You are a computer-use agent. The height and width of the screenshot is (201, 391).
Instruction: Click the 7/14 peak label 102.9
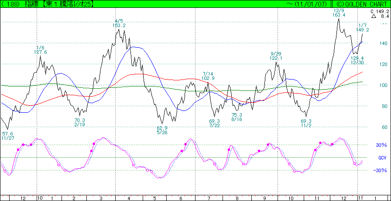208,78
